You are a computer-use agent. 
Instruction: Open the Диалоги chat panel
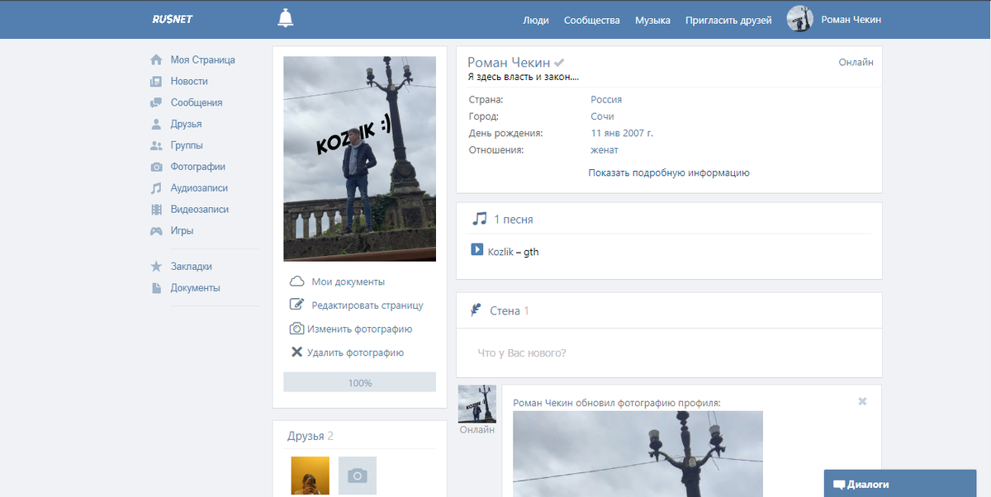point(907,485)
